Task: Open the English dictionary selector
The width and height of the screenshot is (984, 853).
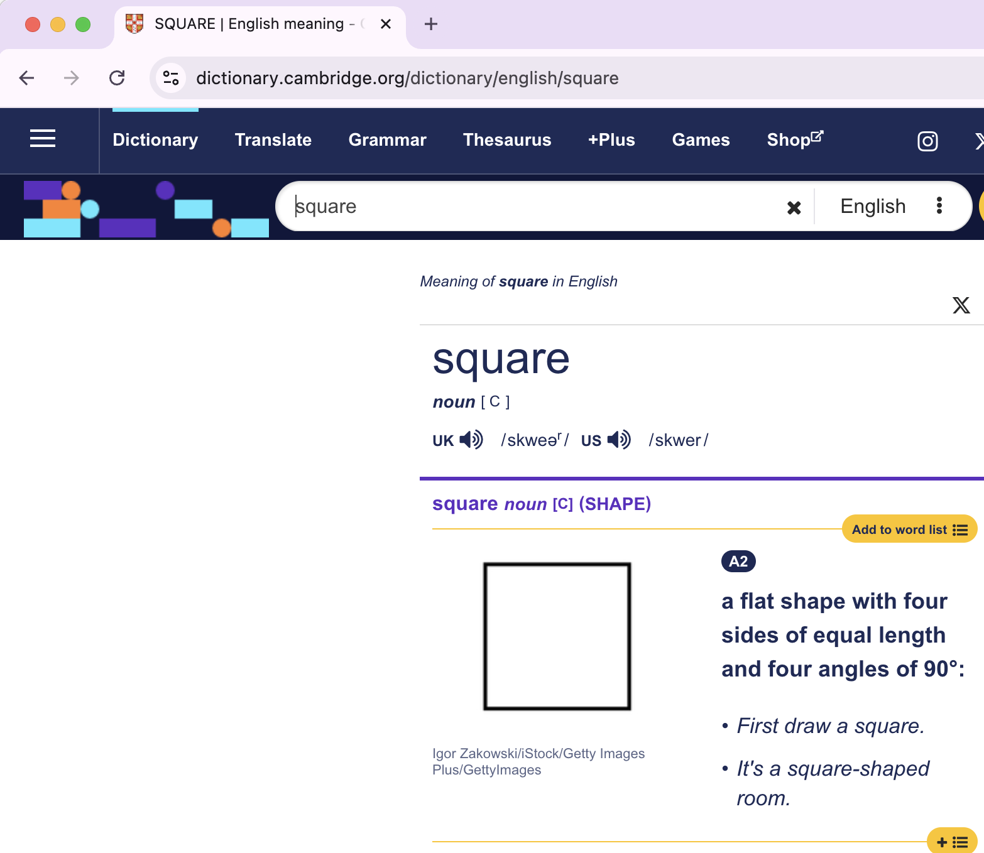Action: pyautogui.click(x=873, y=206)
